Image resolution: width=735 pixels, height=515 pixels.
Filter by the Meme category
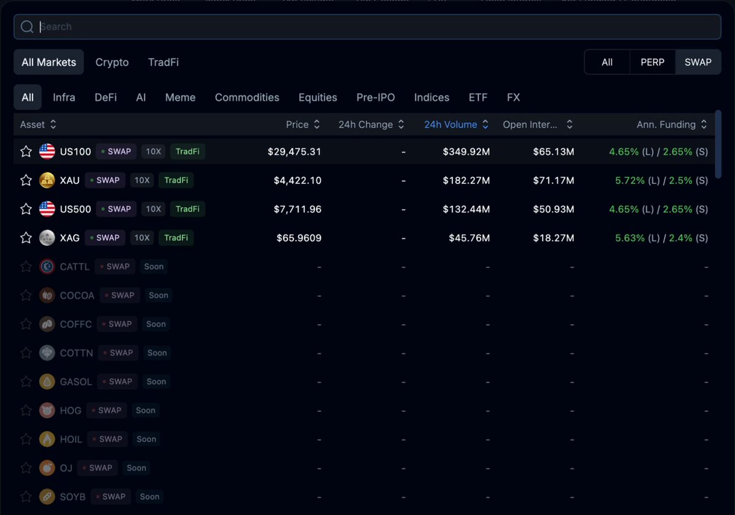coord(180,97)
